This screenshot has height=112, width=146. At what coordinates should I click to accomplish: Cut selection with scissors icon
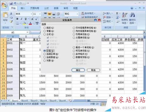pyautogui.click(x=11, y=13)
